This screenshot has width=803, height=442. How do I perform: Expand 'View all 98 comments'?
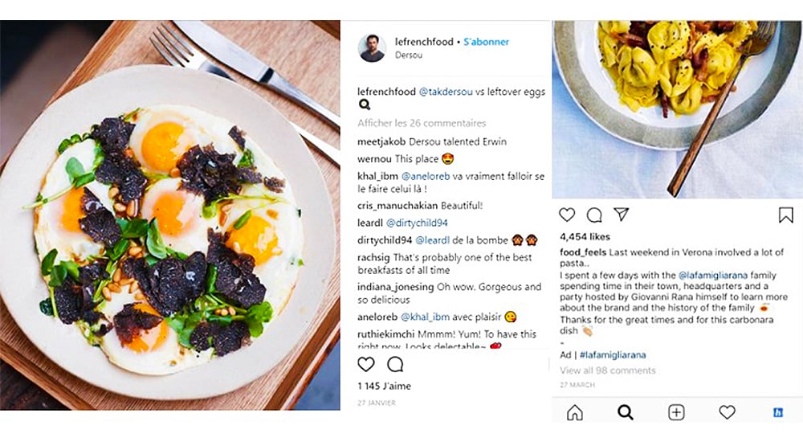point(607,370)
